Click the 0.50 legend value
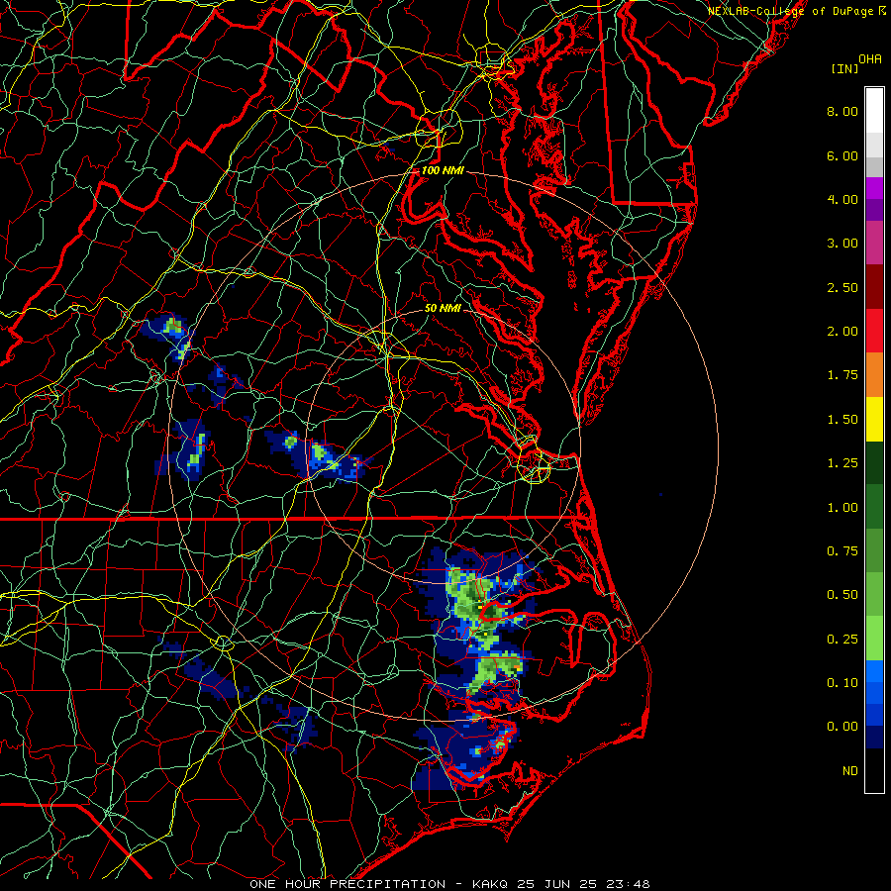The height and width of the screenshot is (891, 891). point(842,595)
